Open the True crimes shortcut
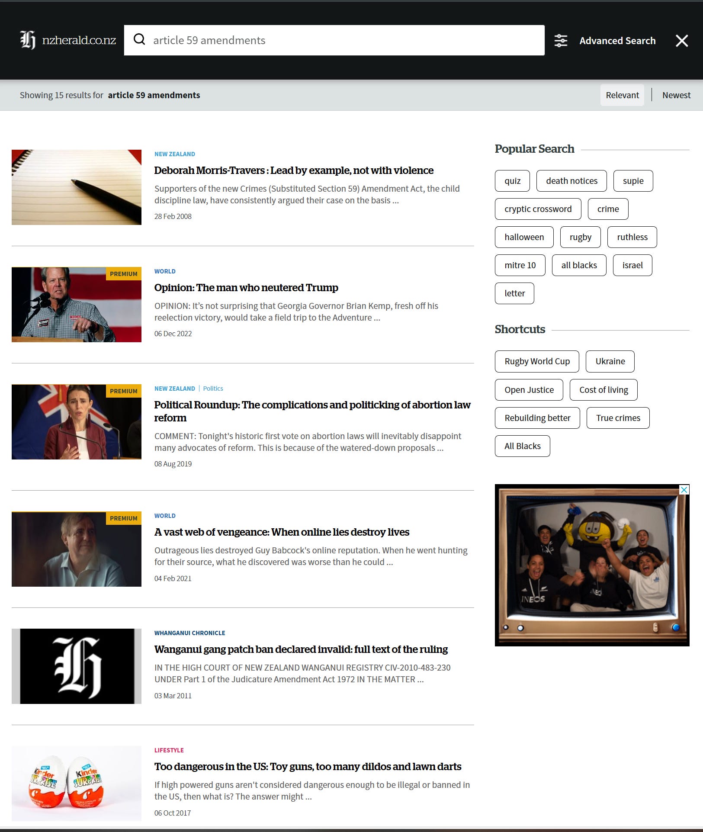 [x=618, y=418]
